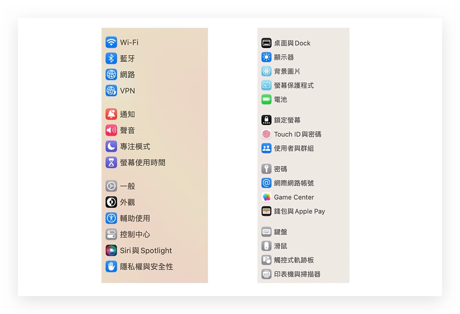Viewport: 460px width, 314px height.
Task: Click the 專注模式 moon icon
Action: [111, 146]
